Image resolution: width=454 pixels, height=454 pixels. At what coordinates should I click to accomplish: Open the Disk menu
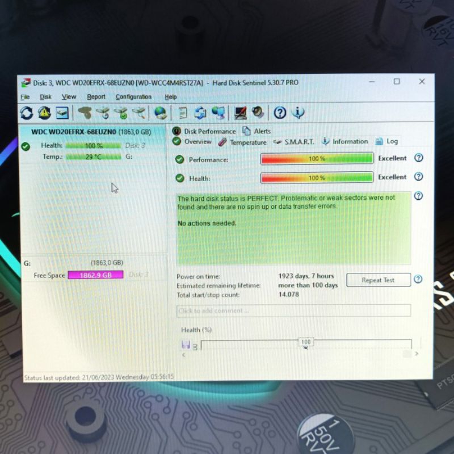point(46,97)
